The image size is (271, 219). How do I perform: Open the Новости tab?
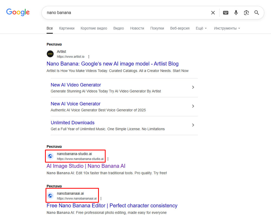[137, 28]
